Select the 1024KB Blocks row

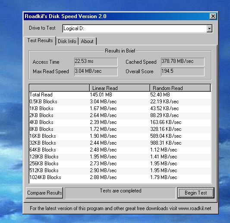(120, 177)
